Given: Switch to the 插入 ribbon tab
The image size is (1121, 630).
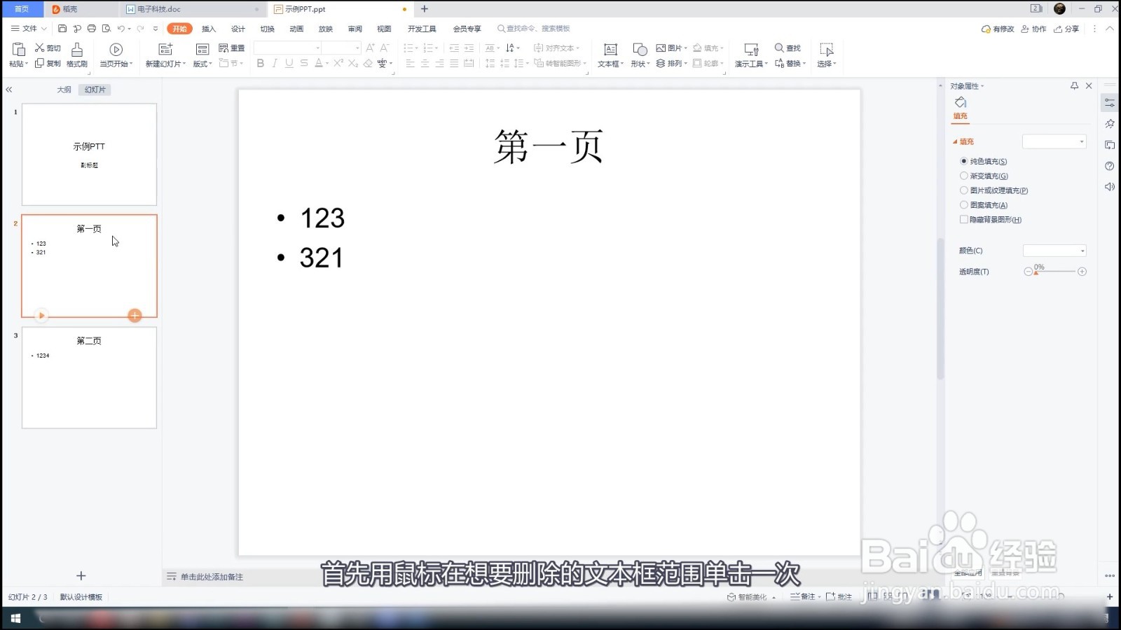Looking at the screenshot, I should [x=208, y=29].
